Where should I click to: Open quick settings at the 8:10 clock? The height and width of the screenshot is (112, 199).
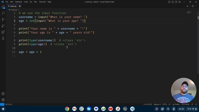192,109
